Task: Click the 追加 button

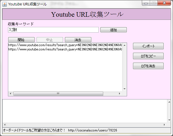Action: (x=113, y=30)
